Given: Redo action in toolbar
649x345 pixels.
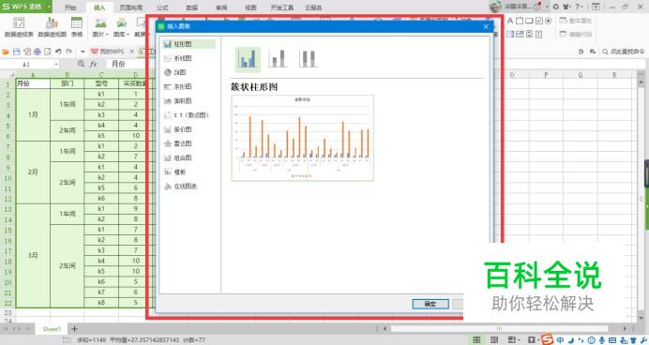Looking at the screenshot, I should (69, 52).
